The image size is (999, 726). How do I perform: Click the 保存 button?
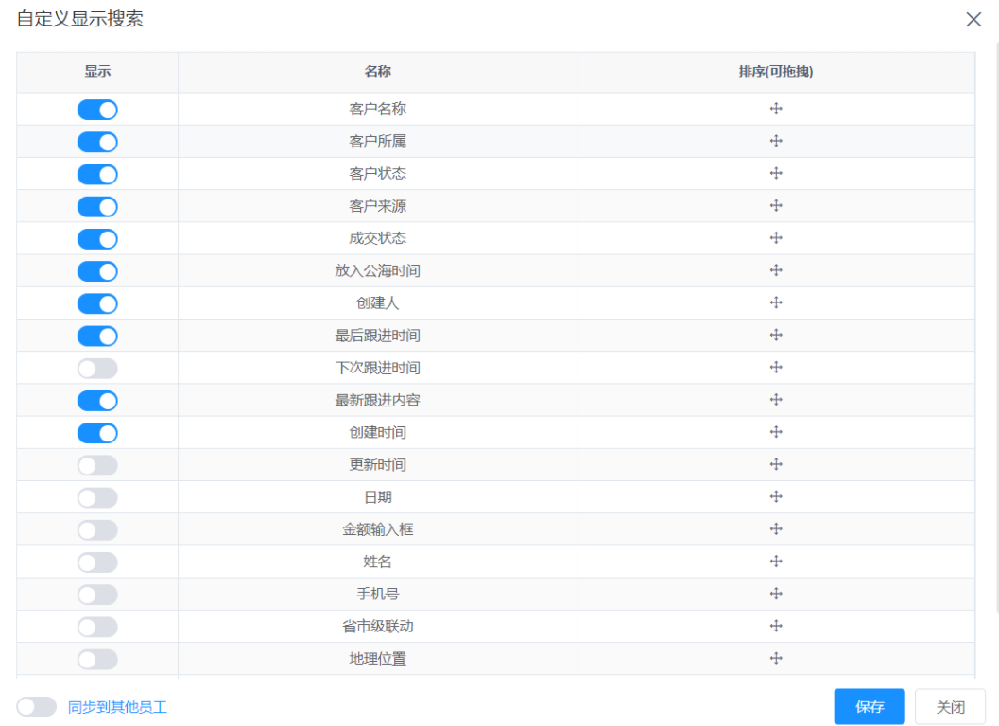pos(869,706)
